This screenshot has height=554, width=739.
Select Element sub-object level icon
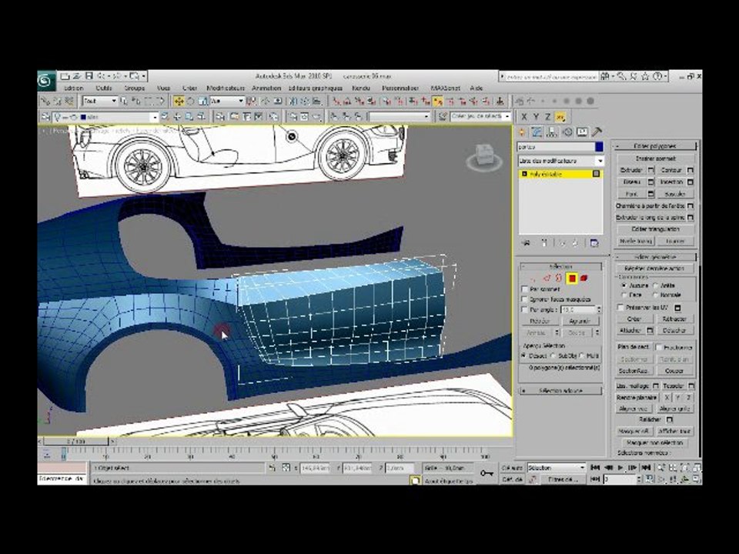584,279
